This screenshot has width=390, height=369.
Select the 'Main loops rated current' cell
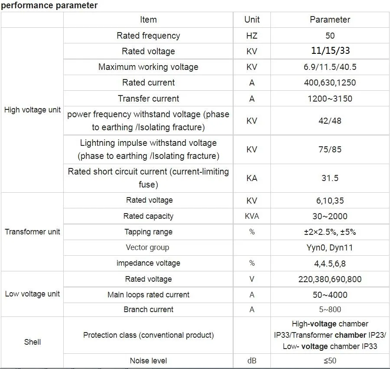point(148,295)
